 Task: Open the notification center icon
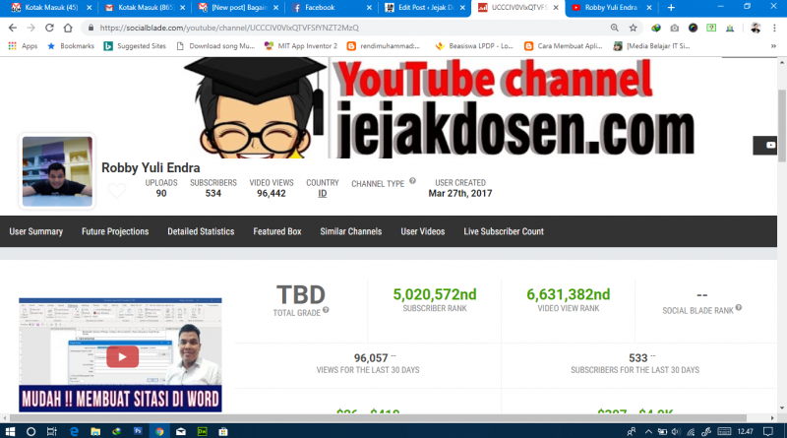(x=768, y=431)
